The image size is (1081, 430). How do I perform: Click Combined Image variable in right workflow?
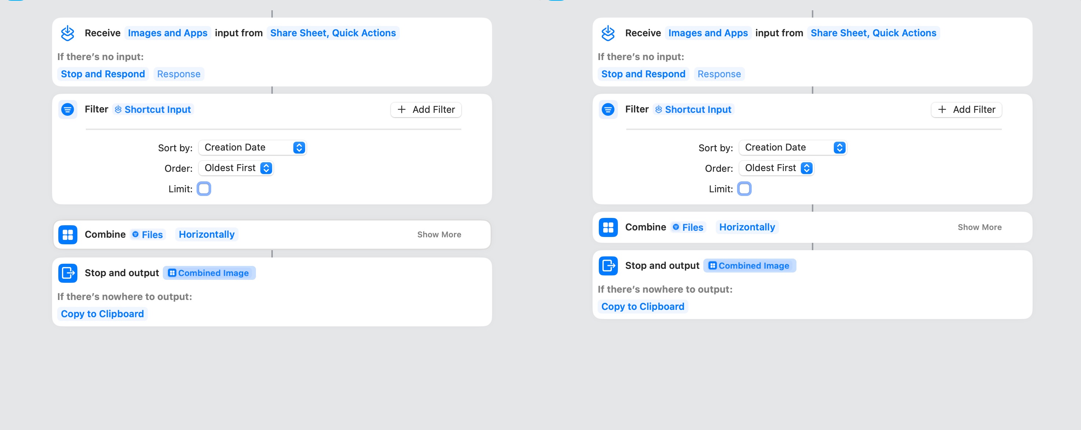pos(750,266)
